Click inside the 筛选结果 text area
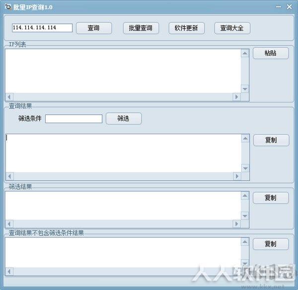The width and height of the screenshot is (298, 290). coord(123,206)
